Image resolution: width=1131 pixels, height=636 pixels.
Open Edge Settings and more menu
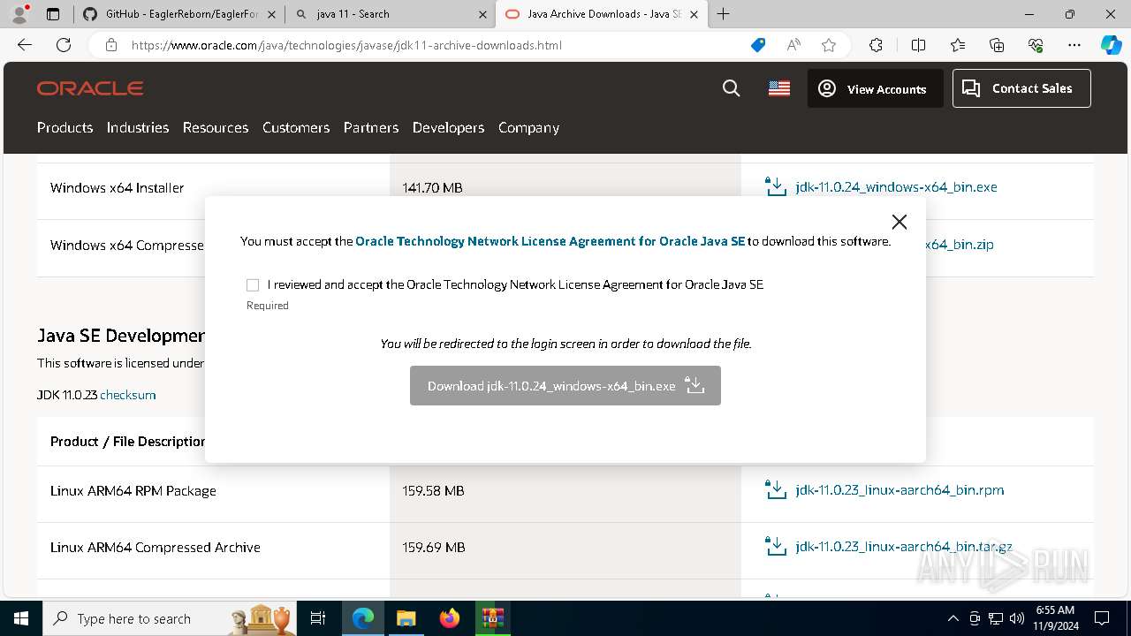tap(1074, 45)
